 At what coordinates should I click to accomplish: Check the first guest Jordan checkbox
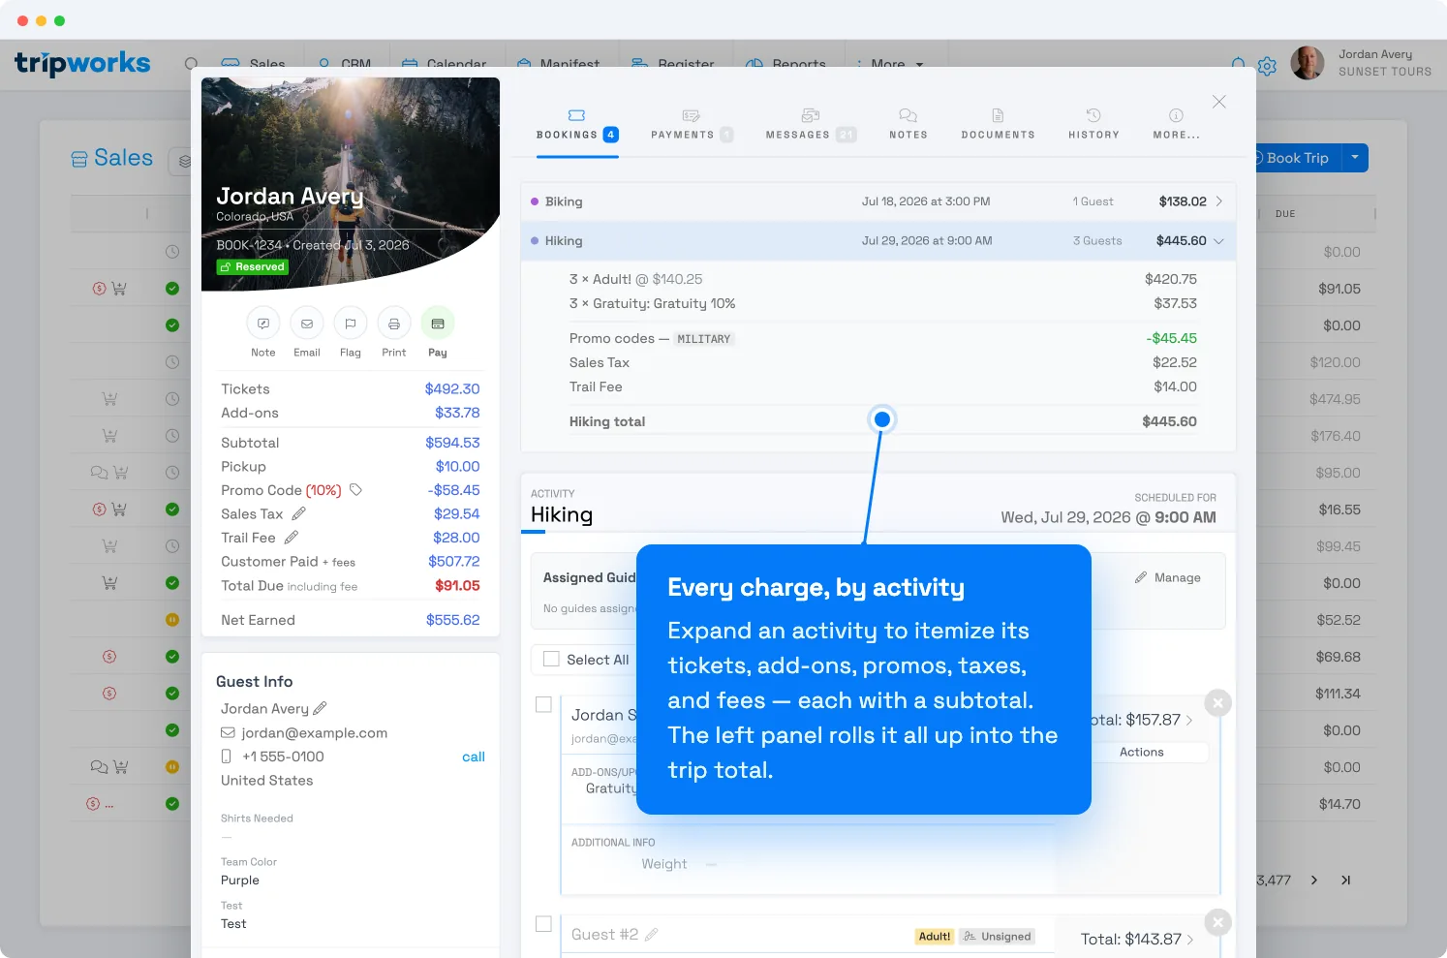click(543, 704)
